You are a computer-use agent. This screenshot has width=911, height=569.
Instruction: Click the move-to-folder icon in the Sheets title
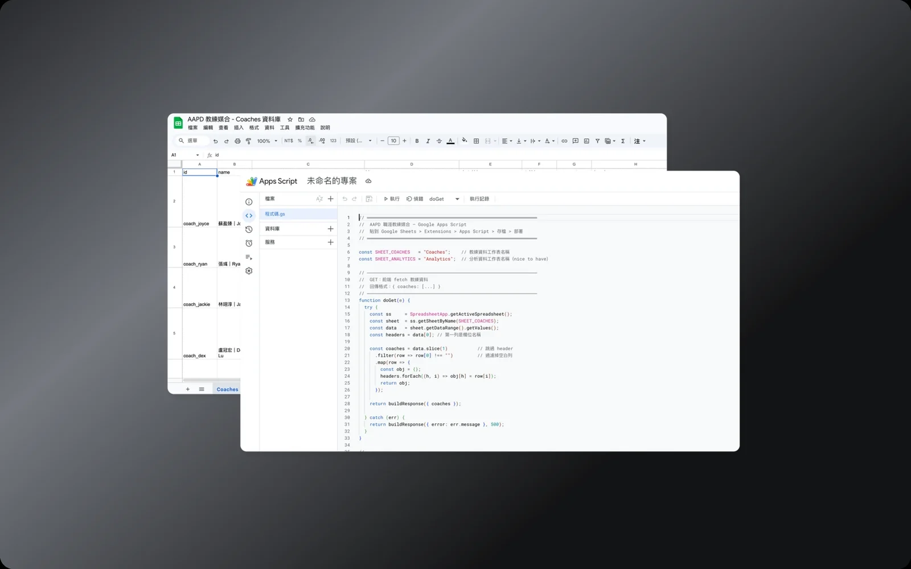pyautogui.click(x=301, y=119)
